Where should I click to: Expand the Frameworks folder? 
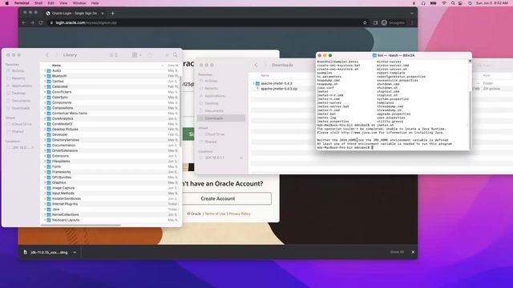[45, 172]
